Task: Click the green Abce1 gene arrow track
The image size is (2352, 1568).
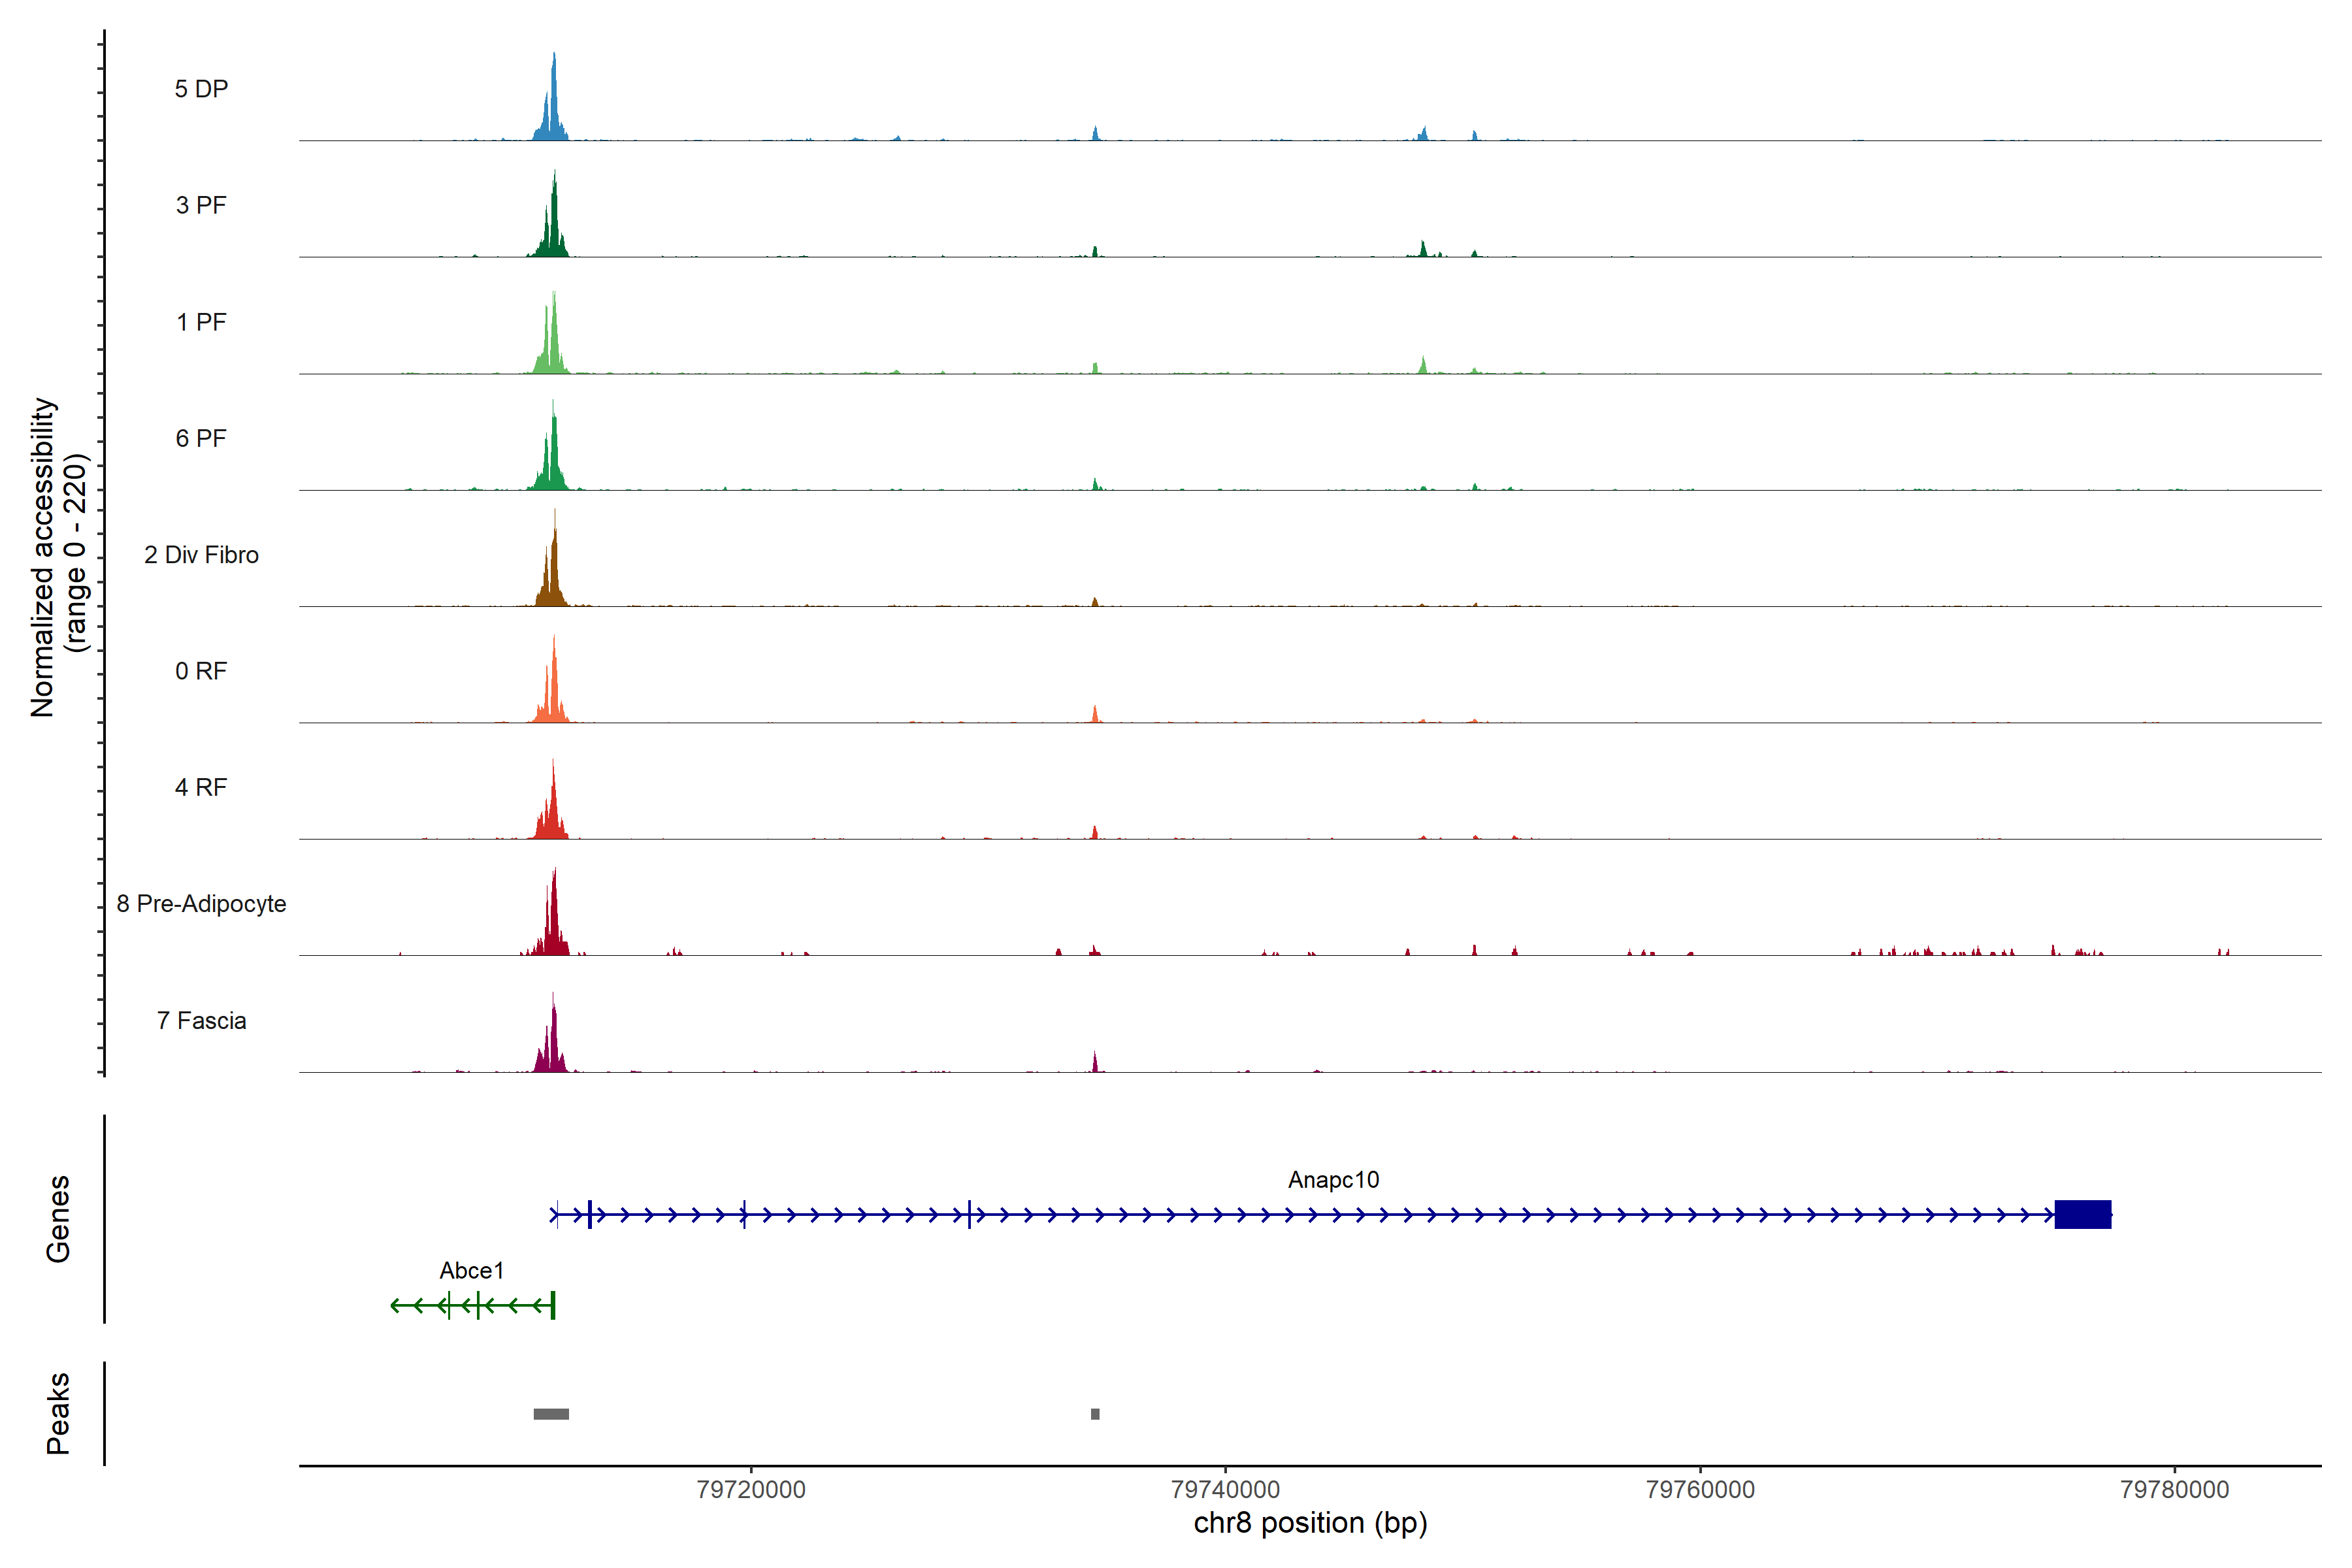Action: (x=470, y=1305)
